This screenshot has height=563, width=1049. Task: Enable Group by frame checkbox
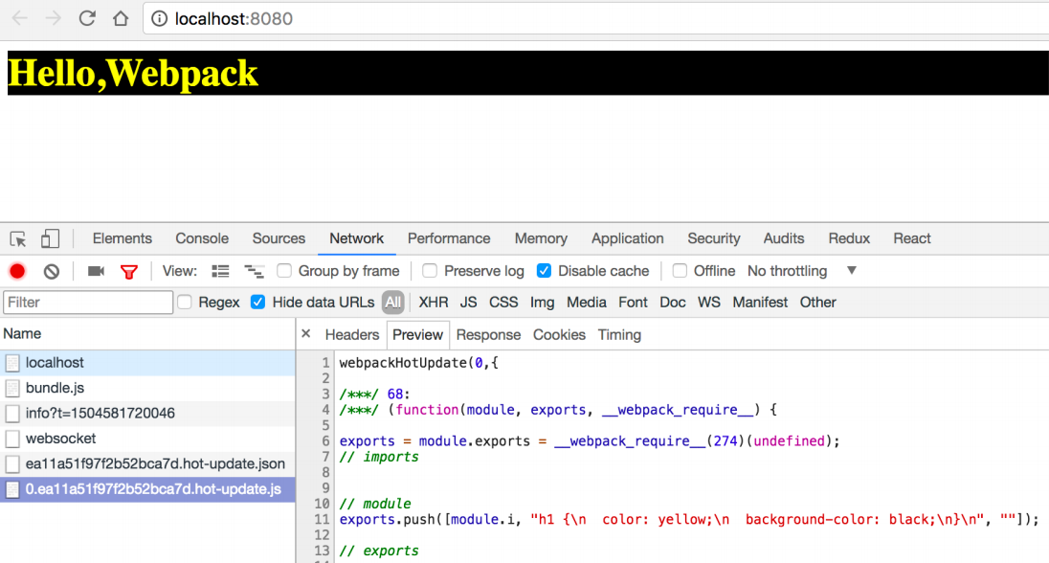pyautogui.click(x=284, y=270)
